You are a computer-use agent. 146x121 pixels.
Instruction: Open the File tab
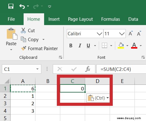tap(11, 19)
